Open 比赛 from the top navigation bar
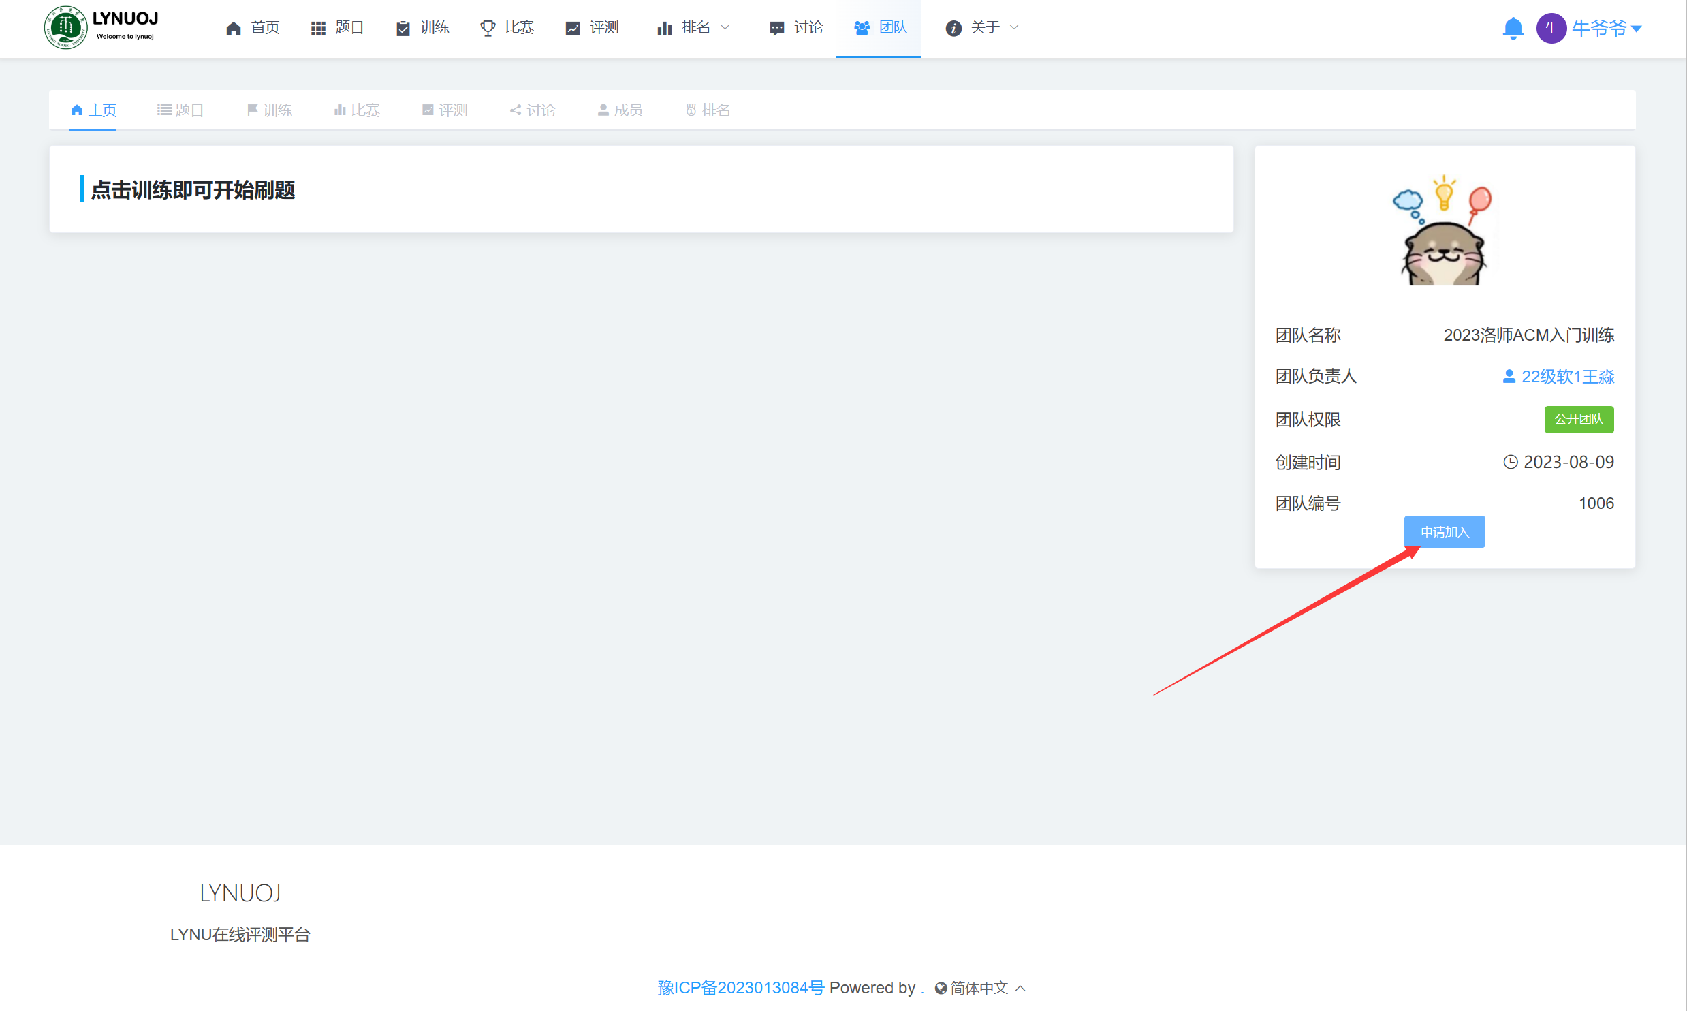The height and width of the screenshot is (1011, 1687). [507, 28]
